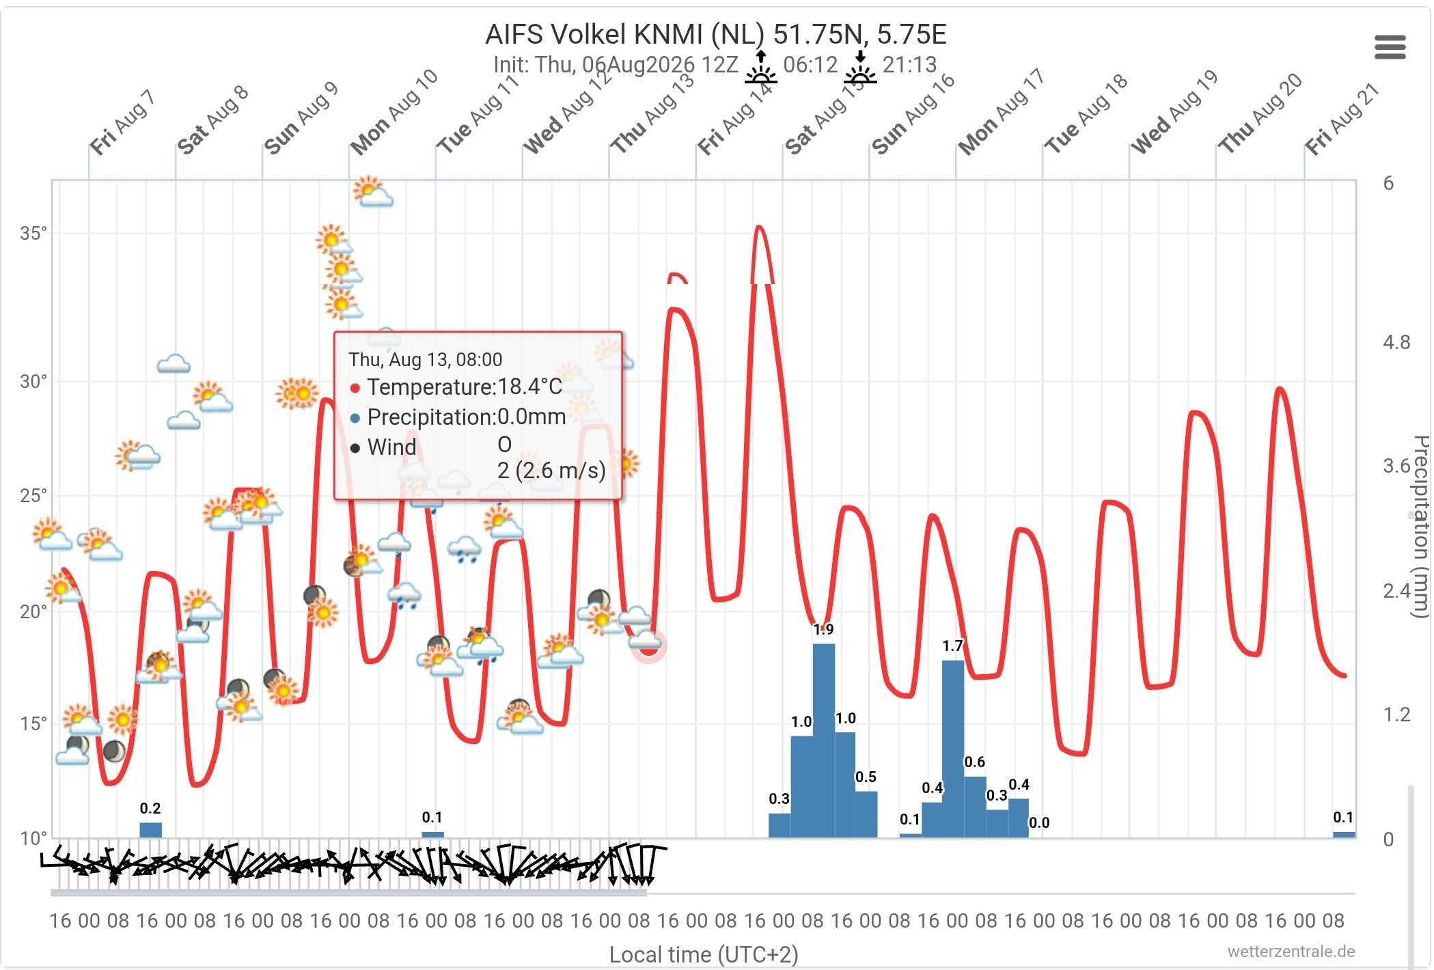Screen dimensions: 1434x970
Task: Click the '10°' temperature axis label
Action: [x=33, y=838]
